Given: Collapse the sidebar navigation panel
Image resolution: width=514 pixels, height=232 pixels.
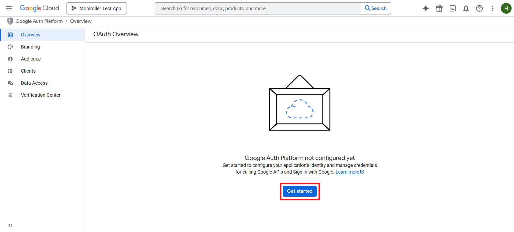Looking at the screenshot, I should (x=10, y=225).
